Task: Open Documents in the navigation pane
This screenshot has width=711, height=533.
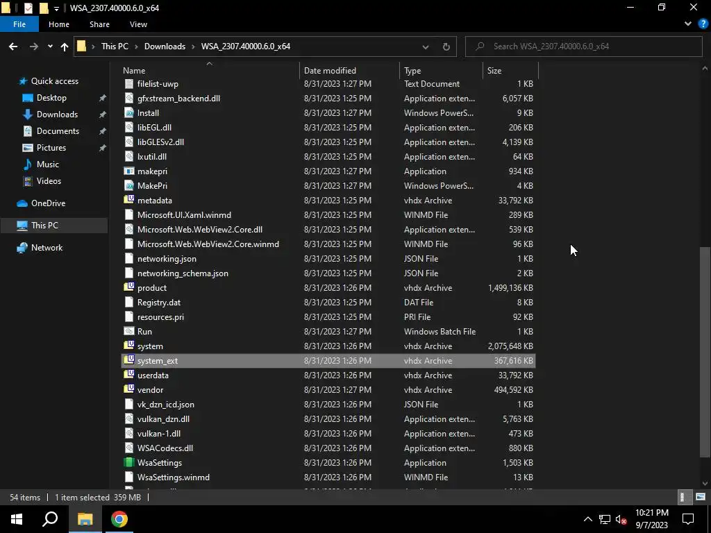Action: tap(58, 131)
